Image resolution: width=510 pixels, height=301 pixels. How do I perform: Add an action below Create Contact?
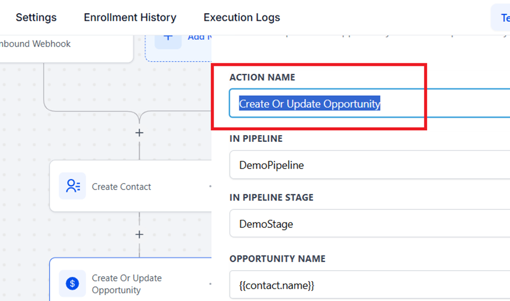coord(139,235)
